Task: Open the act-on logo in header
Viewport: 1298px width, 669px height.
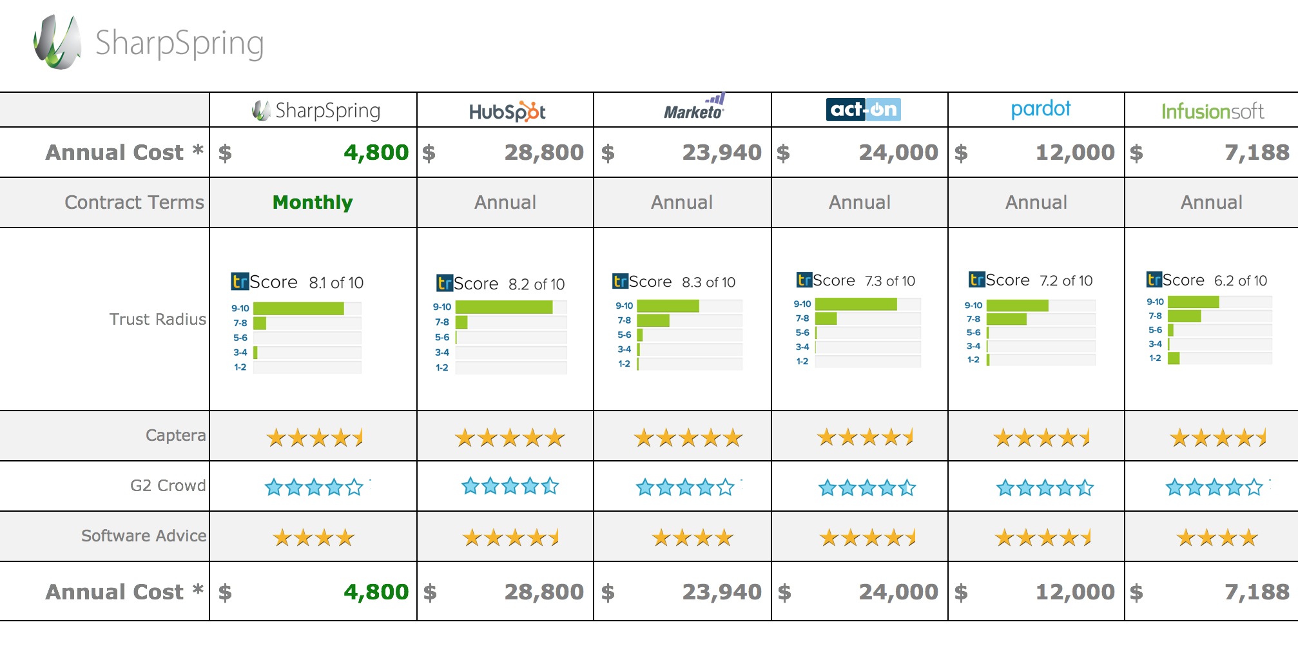Action: pyautogui.click(x=863, y=110)
